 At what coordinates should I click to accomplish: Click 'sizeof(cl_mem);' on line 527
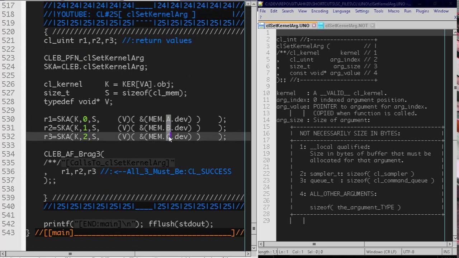point(155,93)
